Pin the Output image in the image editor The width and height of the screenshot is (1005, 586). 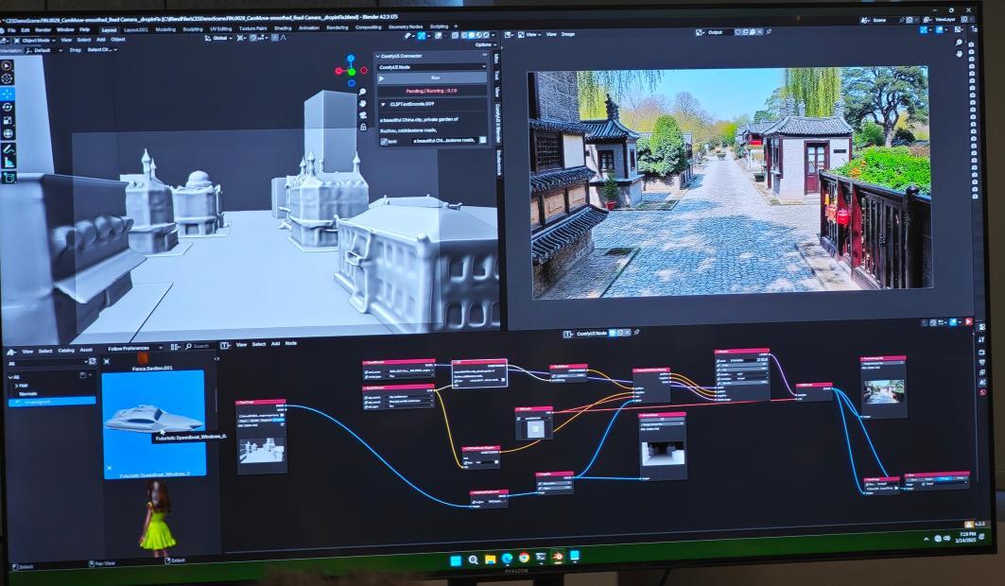769,32
